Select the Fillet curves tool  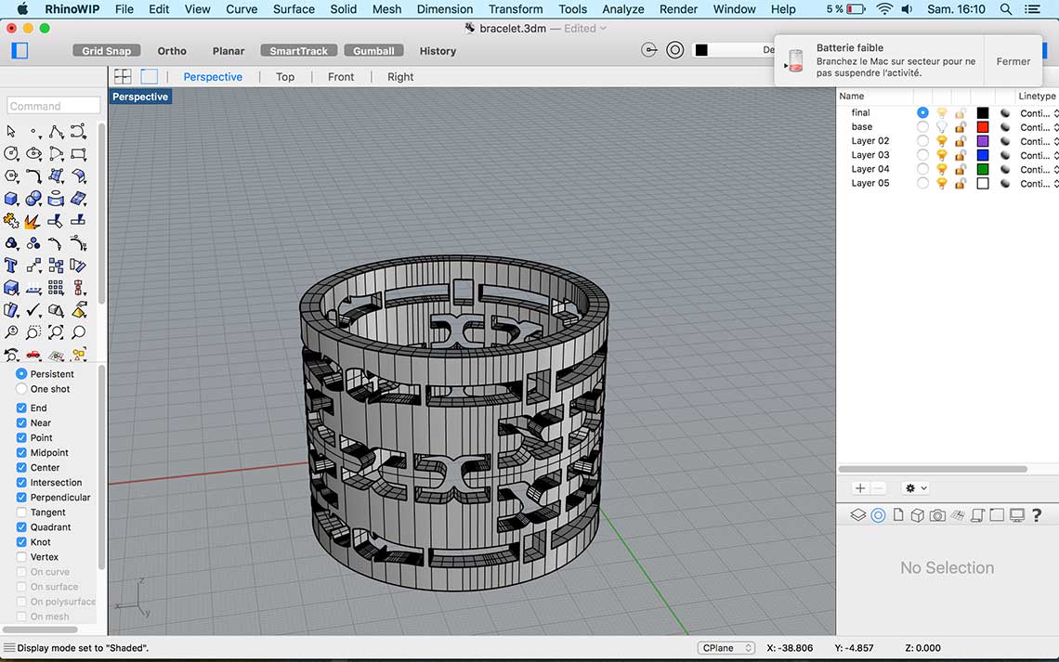click(x=33, y=176)
